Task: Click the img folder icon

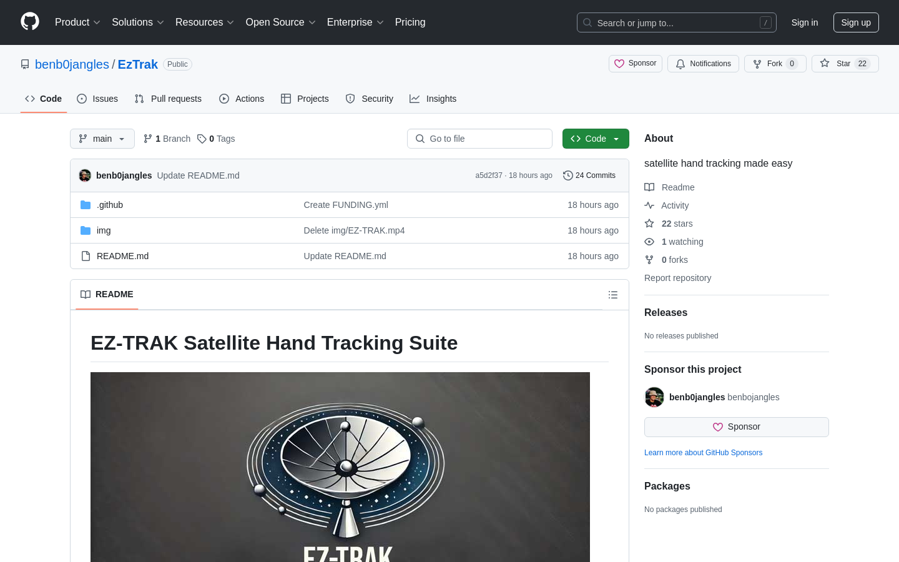Action: coord(86,230)
